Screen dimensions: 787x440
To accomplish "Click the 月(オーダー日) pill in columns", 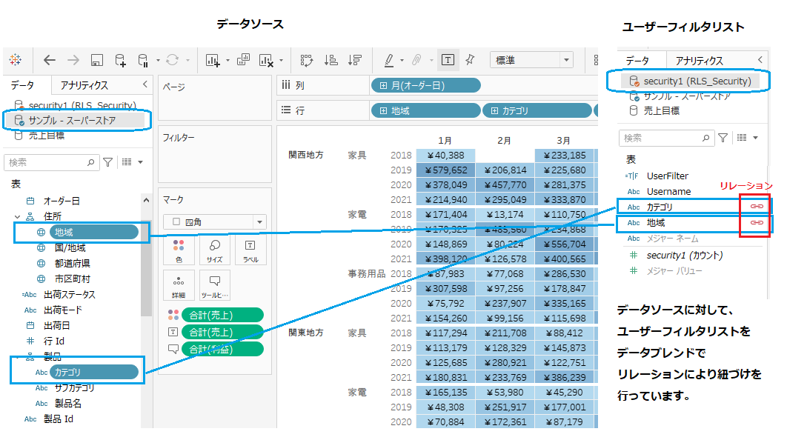I will pos(425,85).
